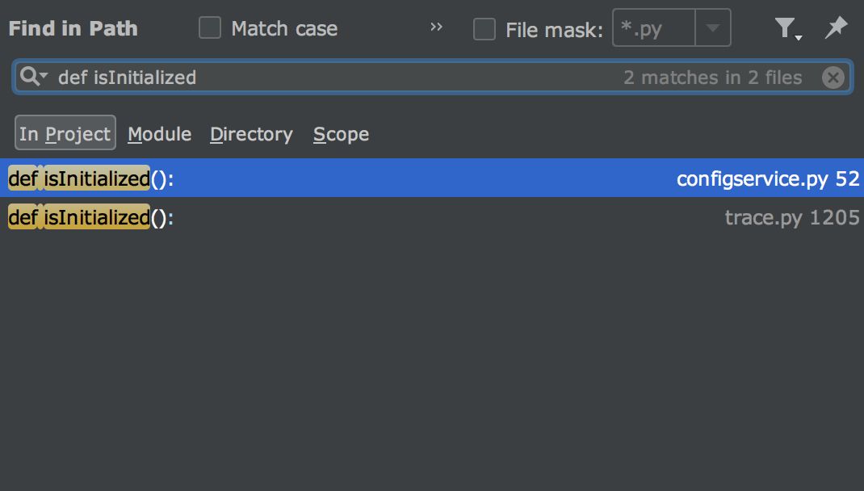Viewport: 864px width, 491px height.
Task: Pin the Find in Path window
Action: tap(836, 27)
